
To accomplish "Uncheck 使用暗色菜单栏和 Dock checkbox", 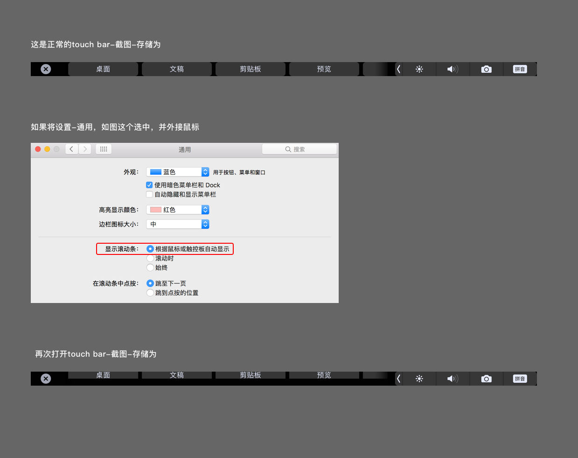I will point(149,185).
